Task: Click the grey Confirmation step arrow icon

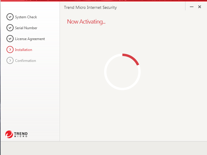Action: click(x=10, y=60)
